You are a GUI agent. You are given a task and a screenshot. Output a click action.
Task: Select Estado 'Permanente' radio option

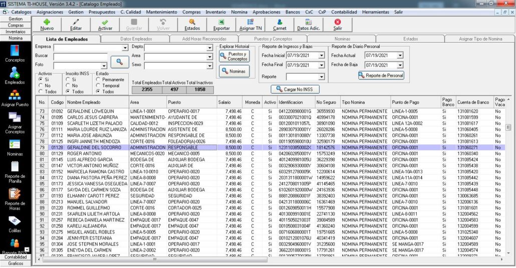pos(98,79)
